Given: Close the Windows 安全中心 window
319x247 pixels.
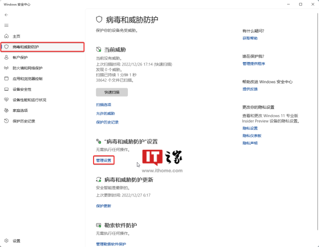Looking at the screenshot, I should click(313, 4).
